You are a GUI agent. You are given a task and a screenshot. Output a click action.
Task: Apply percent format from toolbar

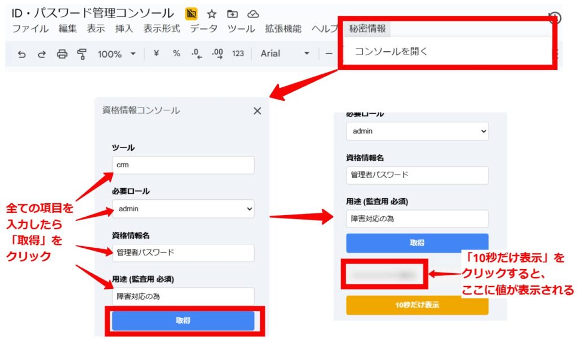tap(176, 53)
